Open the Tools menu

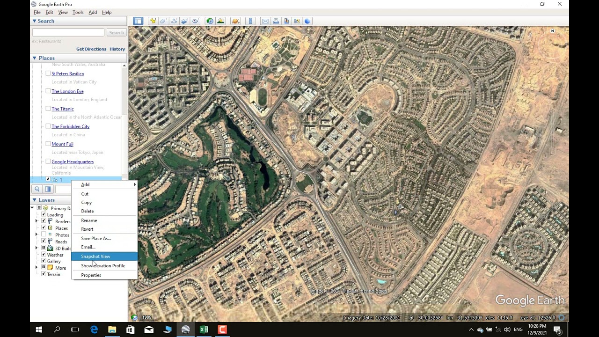[x=78, y=12]
